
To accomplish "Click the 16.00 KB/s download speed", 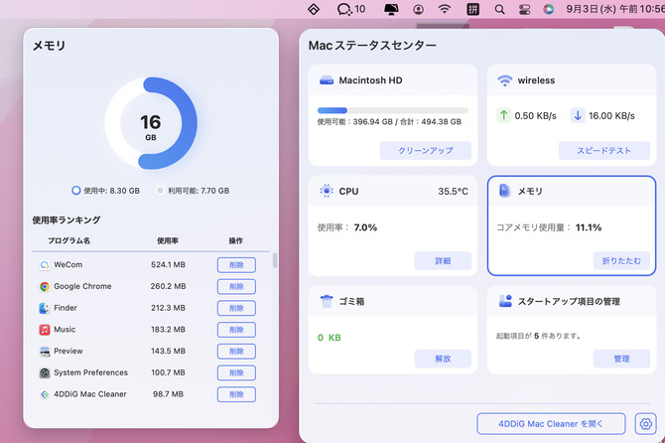I will click(x=611, y=116).
